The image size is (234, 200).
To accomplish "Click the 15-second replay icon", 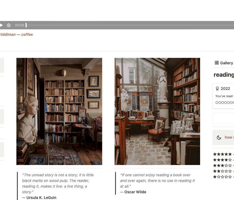I will tap(9, 25).
